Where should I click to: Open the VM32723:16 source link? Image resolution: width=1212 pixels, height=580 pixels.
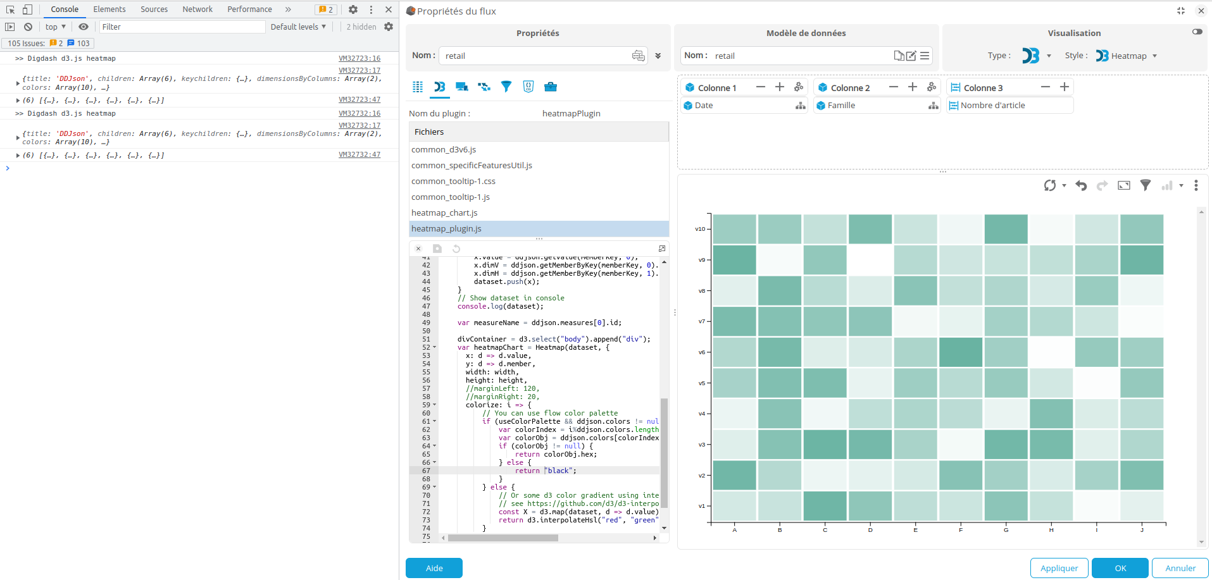click(x=359, y=58)
